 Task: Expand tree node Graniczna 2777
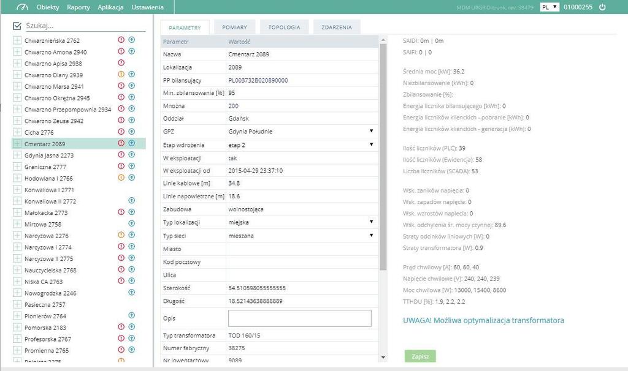pos(17,167)
